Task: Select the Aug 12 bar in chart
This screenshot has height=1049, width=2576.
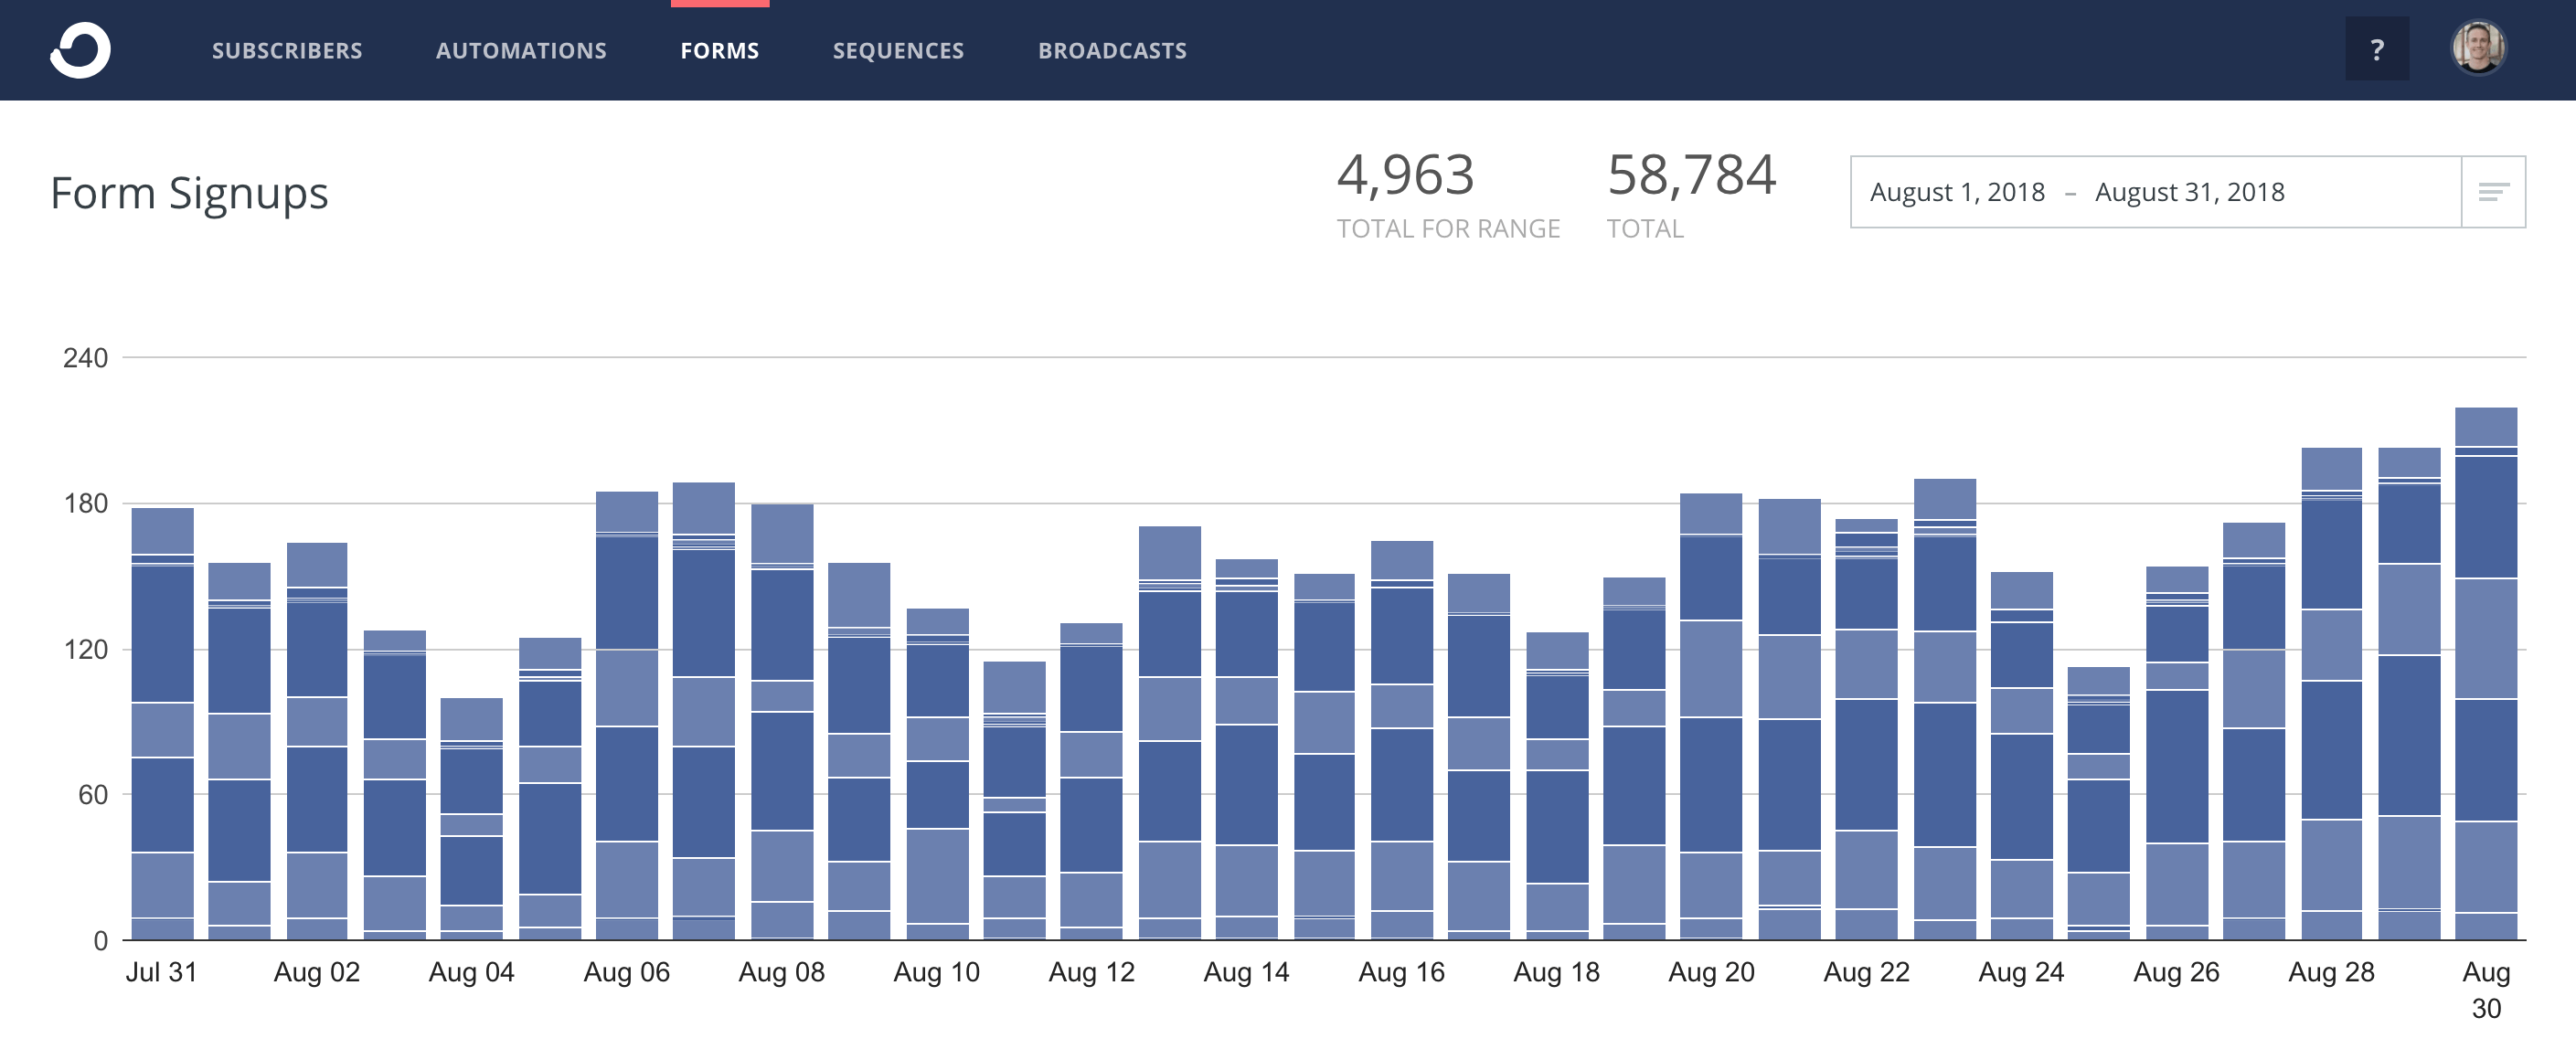Action: [x=1091, y=781]
